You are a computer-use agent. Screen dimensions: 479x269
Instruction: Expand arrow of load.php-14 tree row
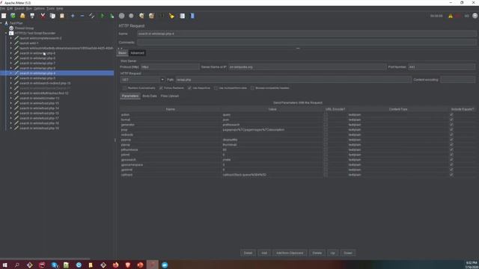pos(11,108)
